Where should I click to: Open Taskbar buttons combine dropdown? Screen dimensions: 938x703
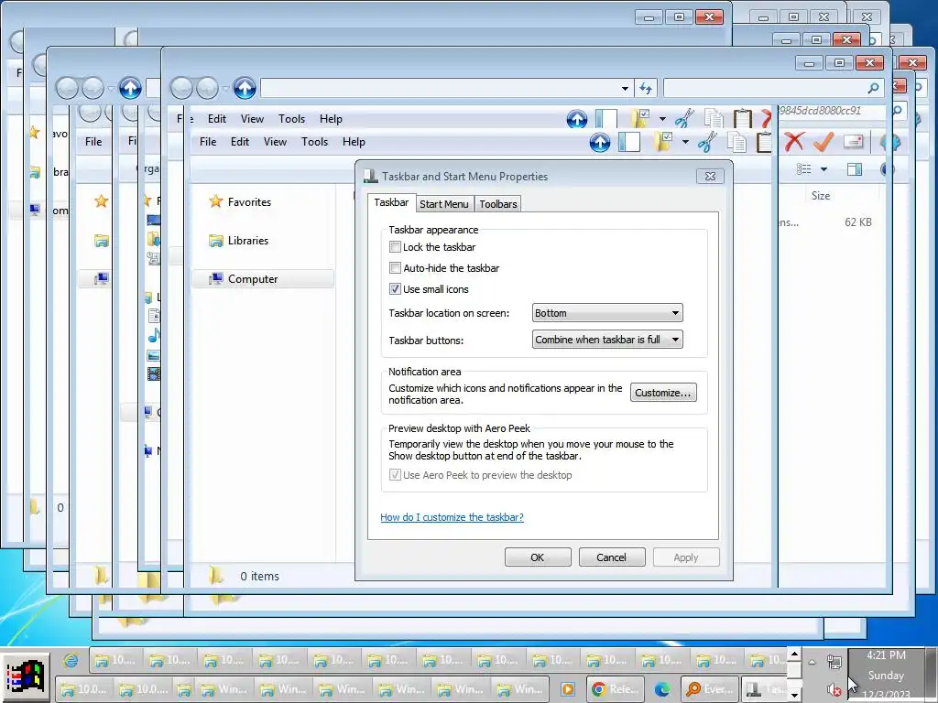click(607, 340)
